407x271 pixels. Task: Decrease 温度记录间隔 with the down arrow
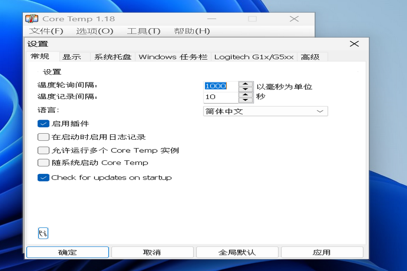pos(246,99)
